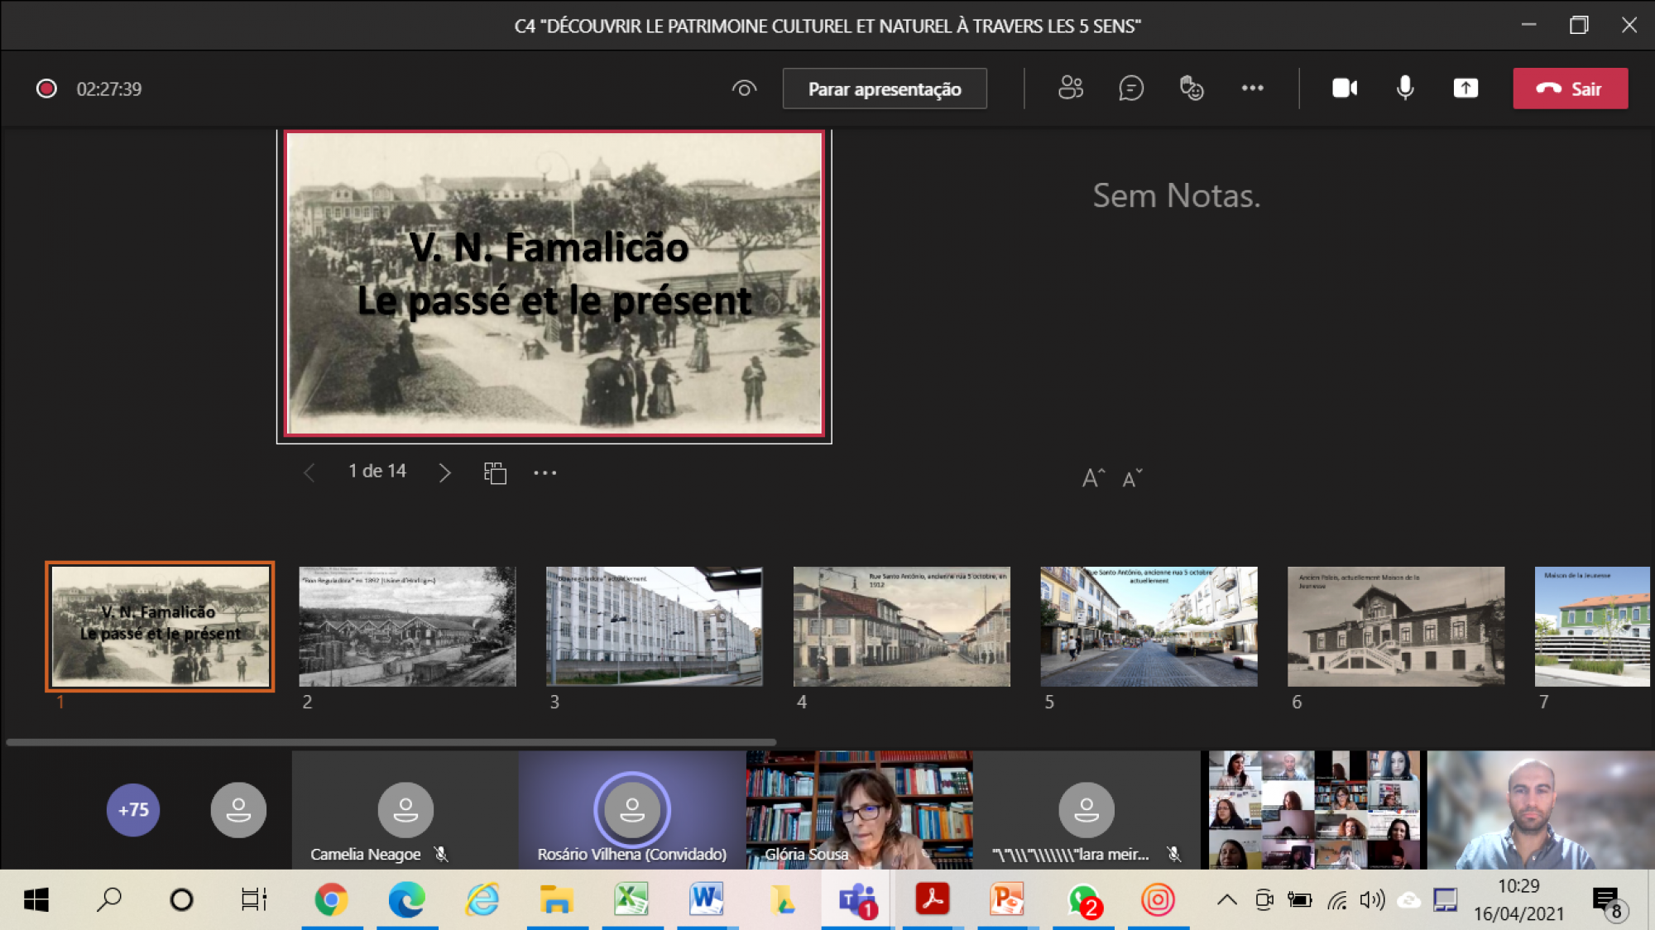The width and height of the screenshot is (1655, 930).
Task: Toggle private viewing eye icon
Action: (744, 88)
